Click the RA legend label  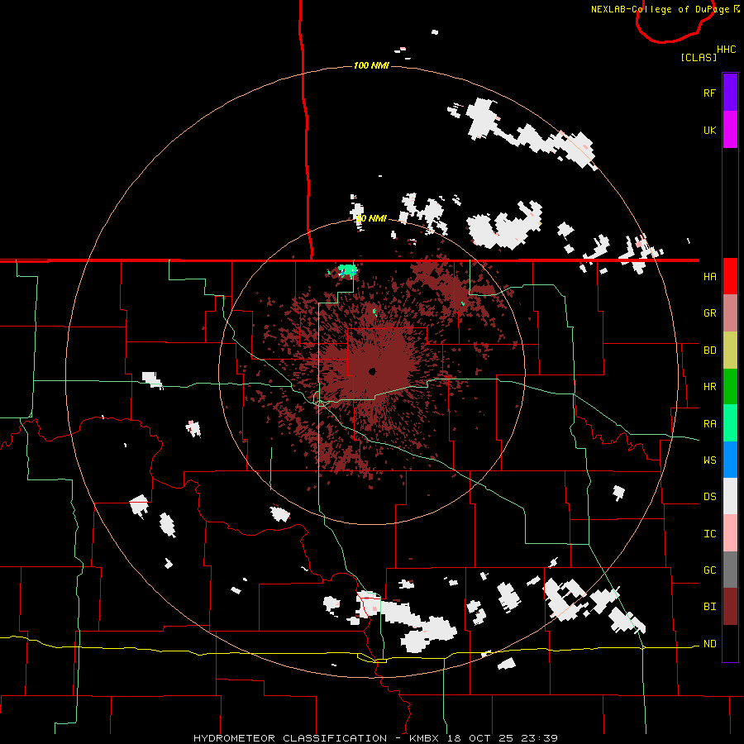709,424
